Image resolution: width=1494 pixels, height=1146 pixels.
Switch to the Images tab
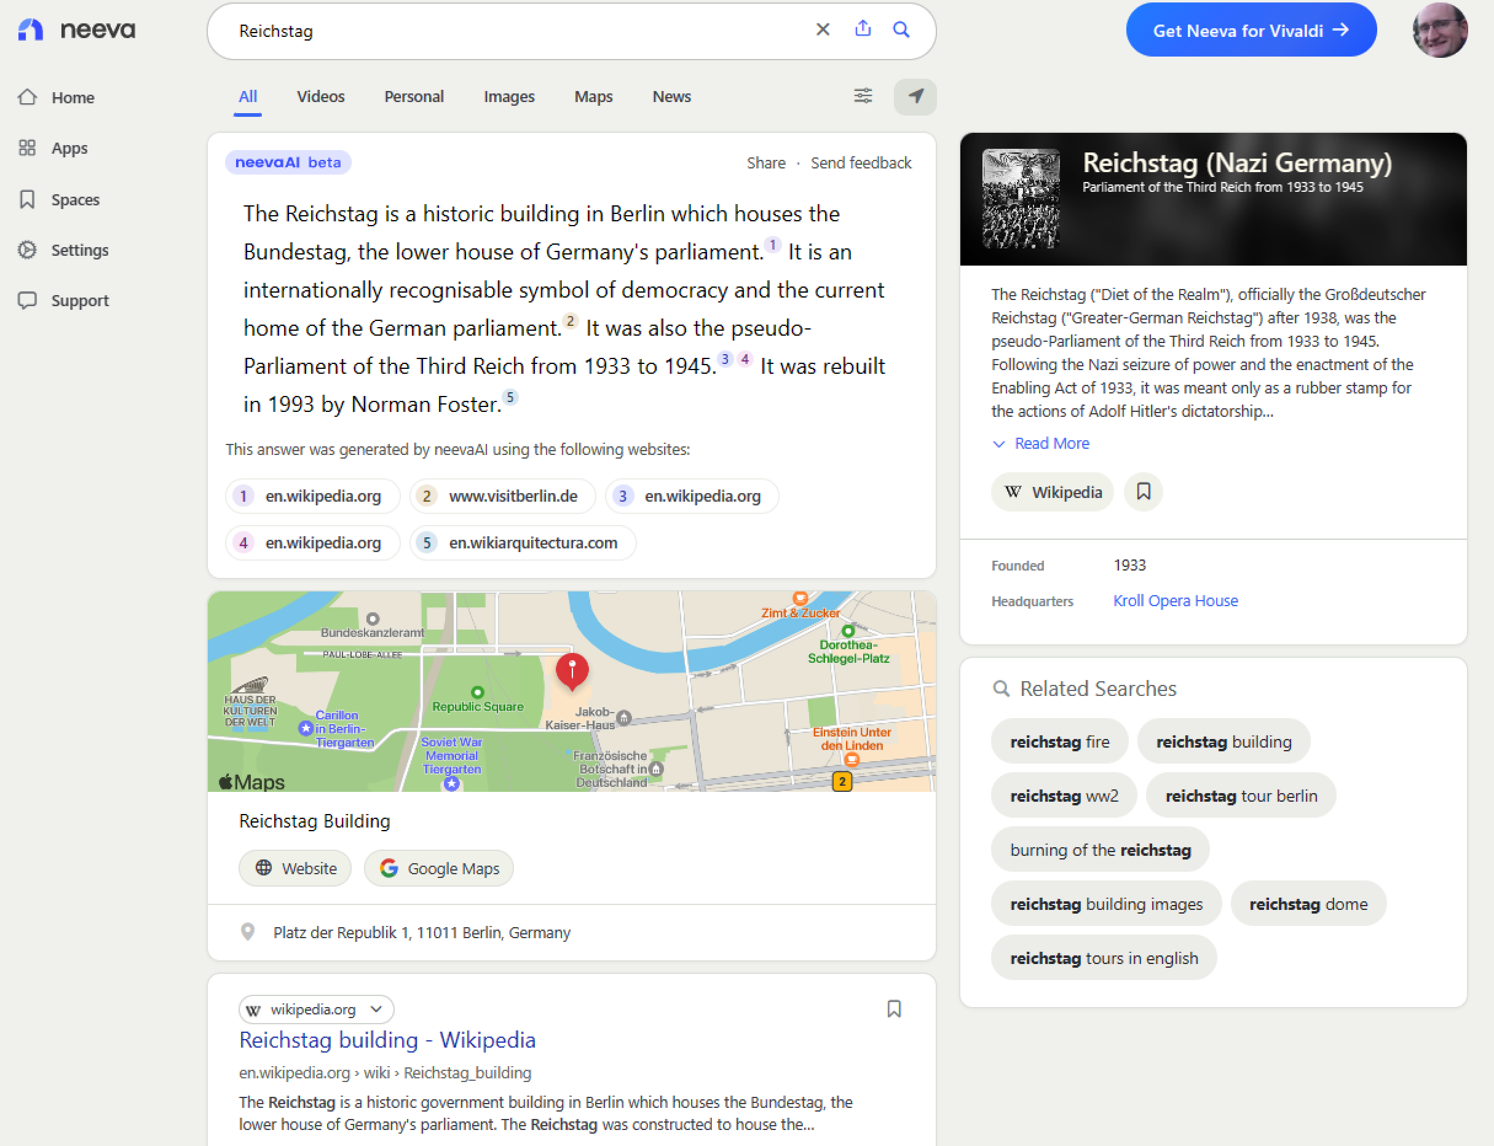(x=509, y=97)
